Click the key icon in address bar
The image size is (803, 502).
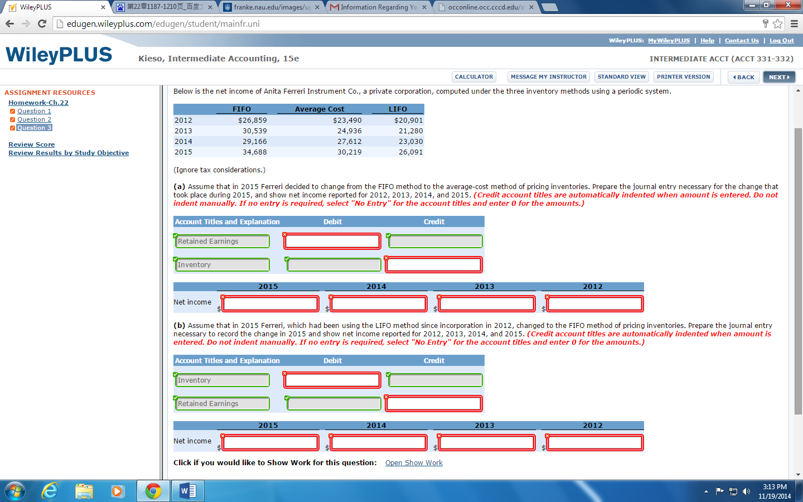pos(766,23)
